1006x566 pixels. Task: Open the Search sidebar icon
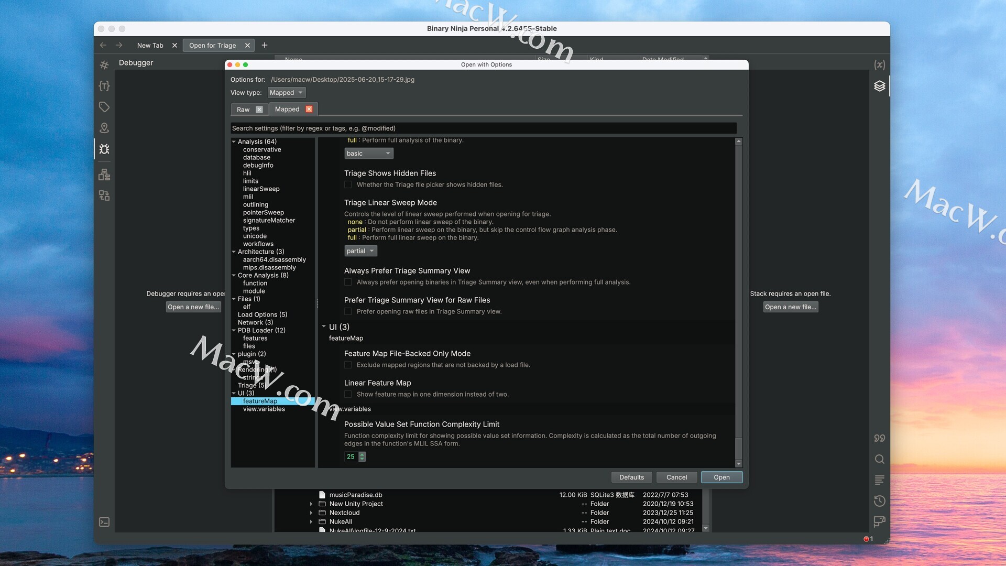click(880, 459)
